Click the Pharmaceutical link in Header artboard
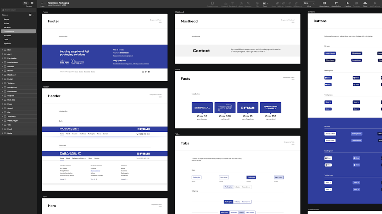382x214 pixels. point(95,171)
